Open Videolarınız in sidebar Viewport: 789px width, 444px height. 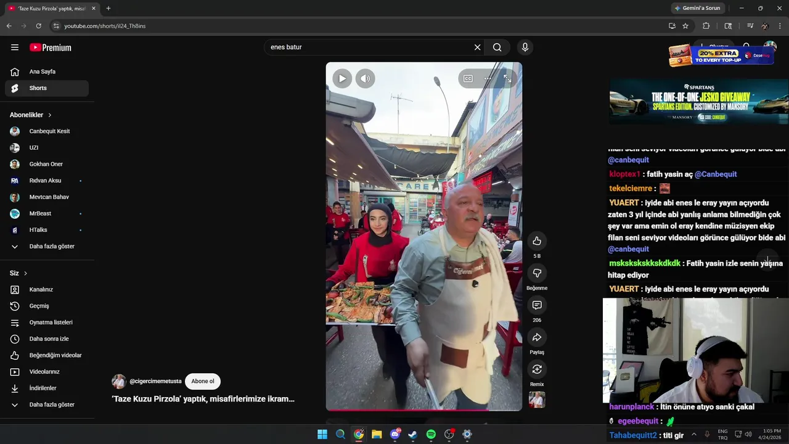[47, 372]
